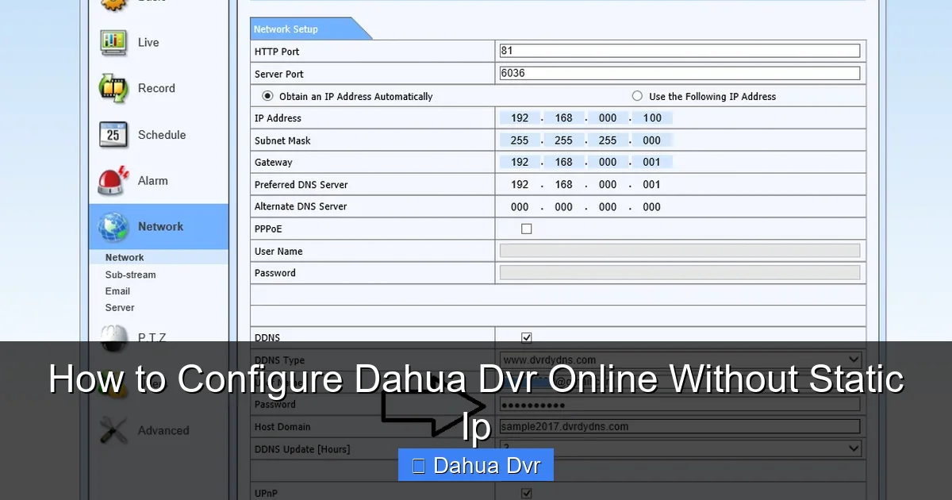The height and width of the screenshot is (500, 952).
Task: Open PTZ controls via the camera icon
Action: 112,337
